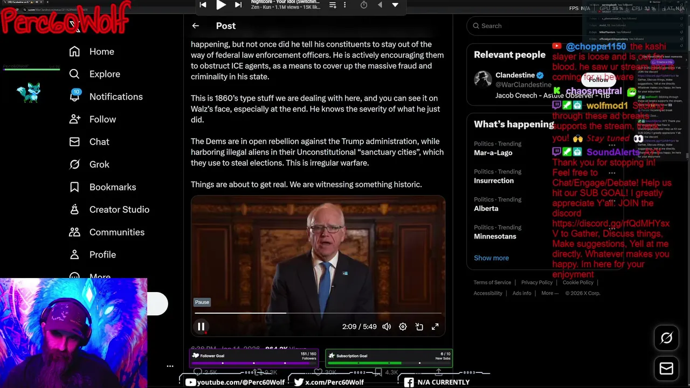Play the Nightcore track in media popup
This screenshot has width=690, height=388.
tap(221, 5)
